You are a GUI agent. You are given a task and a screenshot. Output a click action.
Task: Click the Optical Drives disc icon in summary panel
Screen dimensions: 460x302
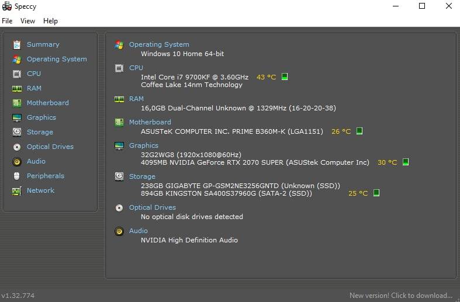[119, 208]
